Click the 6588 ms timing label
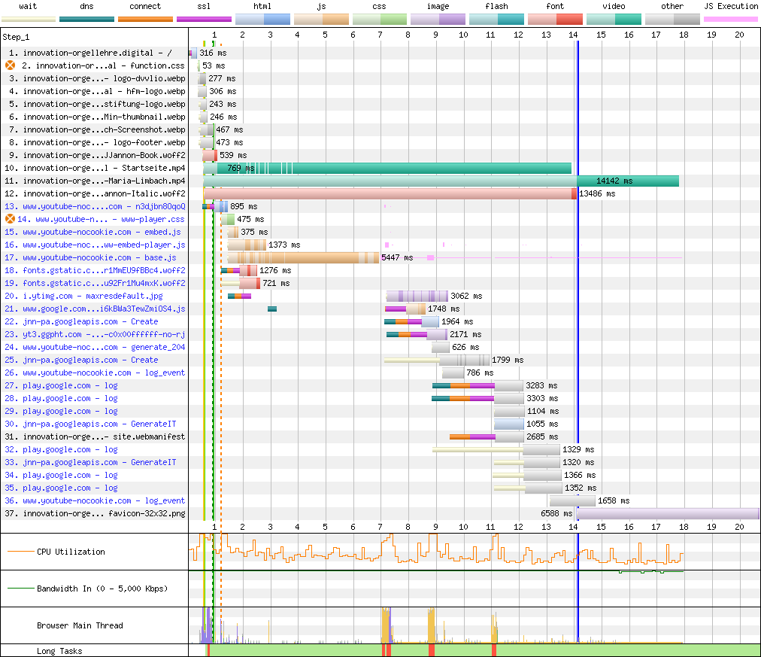Image resolution: width=761 pixels, height=657 pixels. 556,513
